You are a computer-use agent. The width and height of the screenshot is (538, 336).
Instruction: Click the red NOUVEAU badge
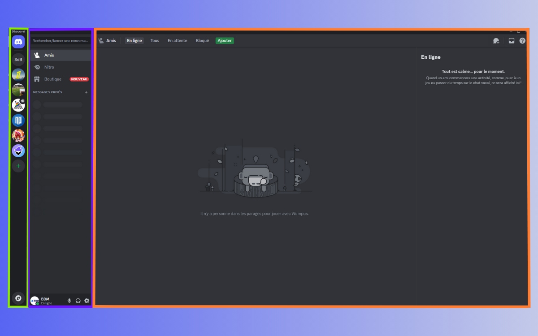pos(79,79)
